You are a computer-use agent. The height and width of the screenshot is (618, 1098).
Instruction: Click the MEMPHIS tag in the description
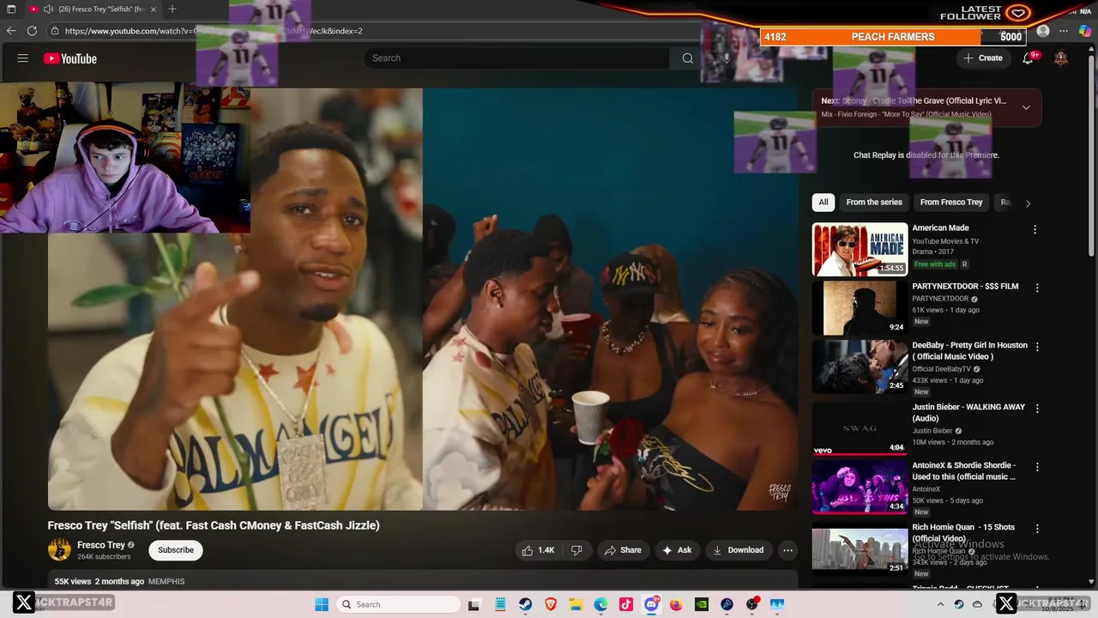click(x=166, y=581)
